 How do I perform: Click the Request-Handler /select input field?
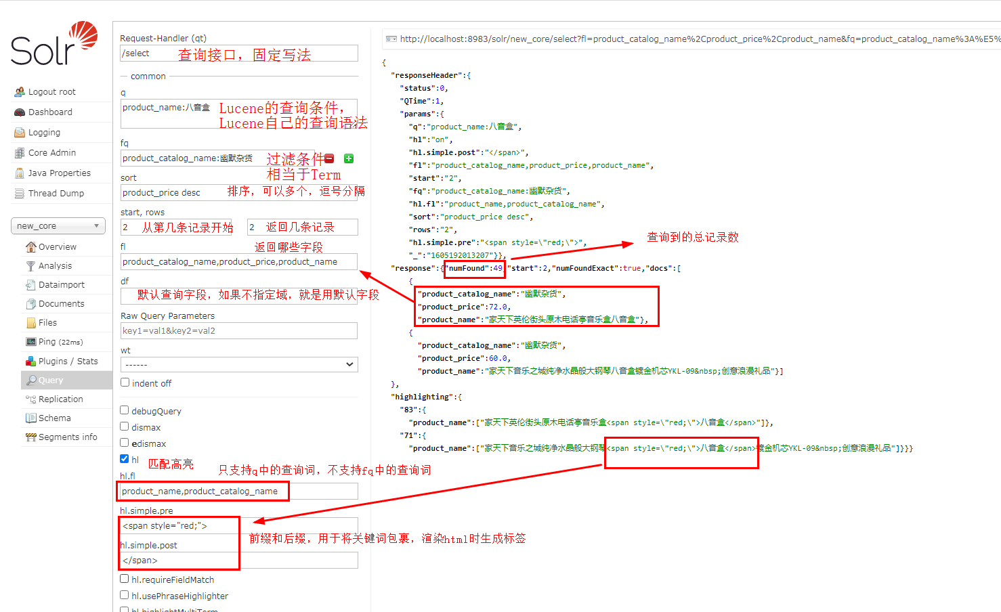239,53
